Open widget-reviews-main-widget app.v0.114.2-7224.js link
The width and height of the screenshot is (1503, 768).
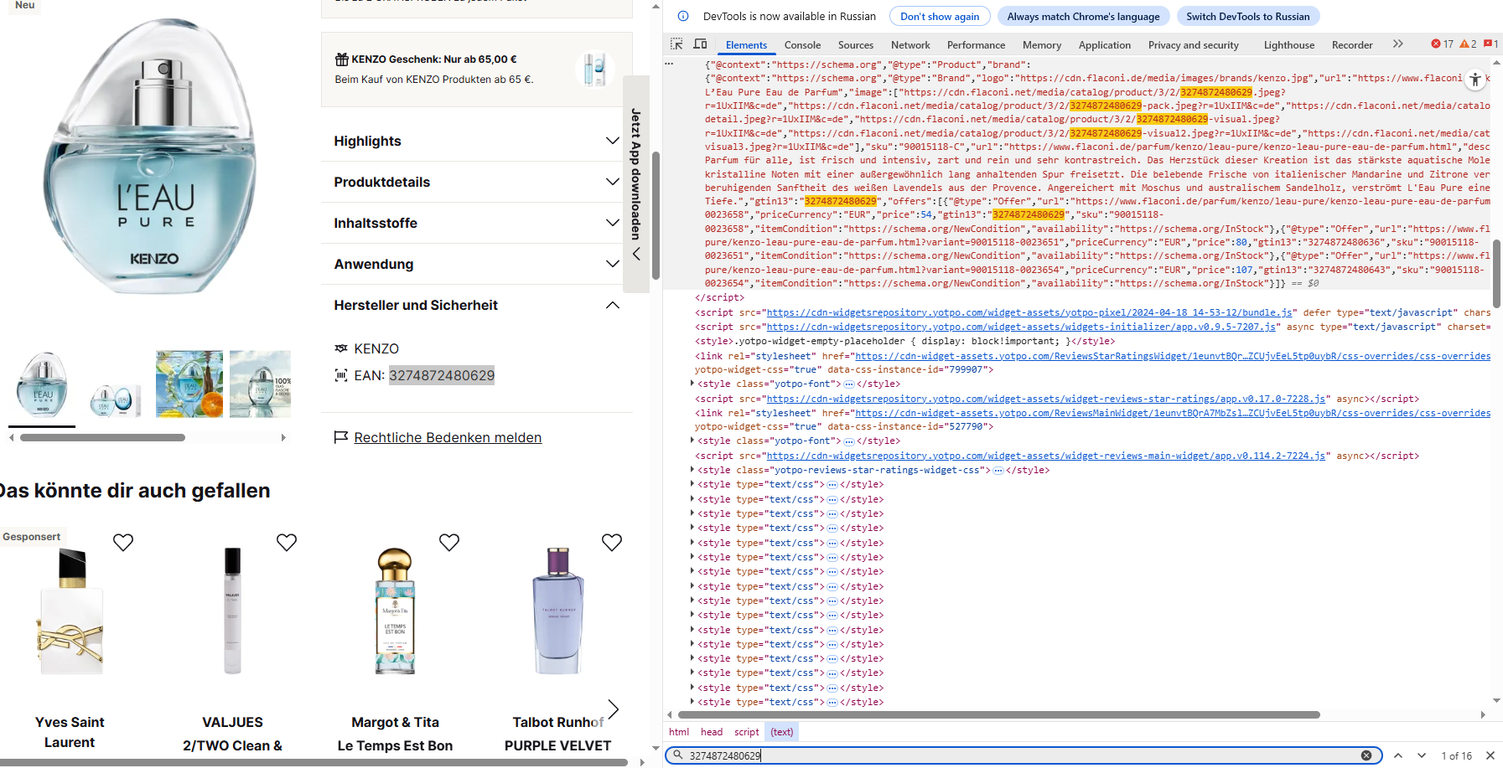coord(1045,456)
